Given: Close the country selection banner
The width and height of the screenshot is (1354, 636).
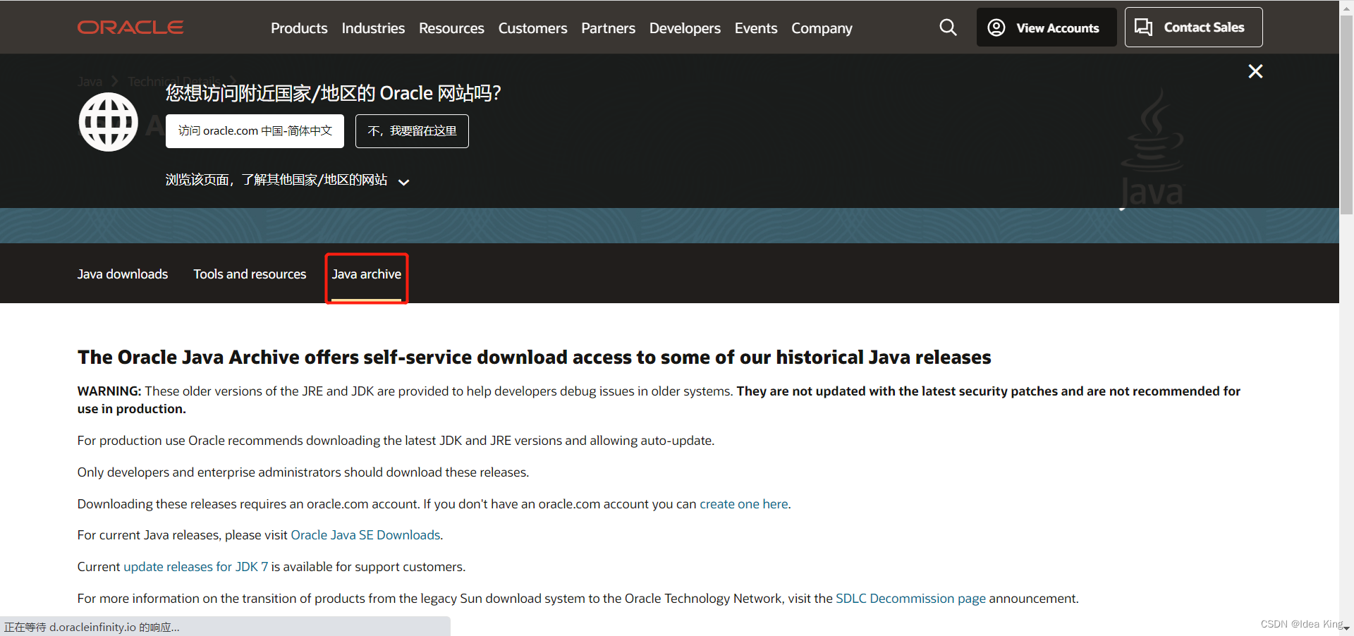Looking at the screenshot, I should tap(1255, 71).
